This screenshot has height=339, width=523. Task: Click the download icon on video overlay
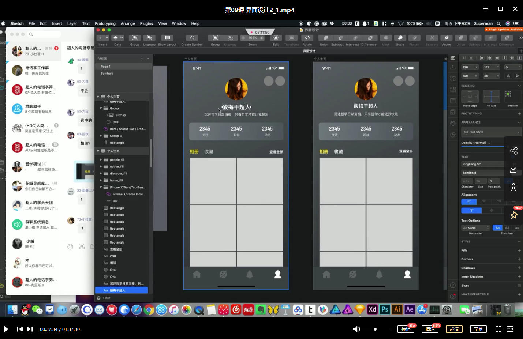513,169
